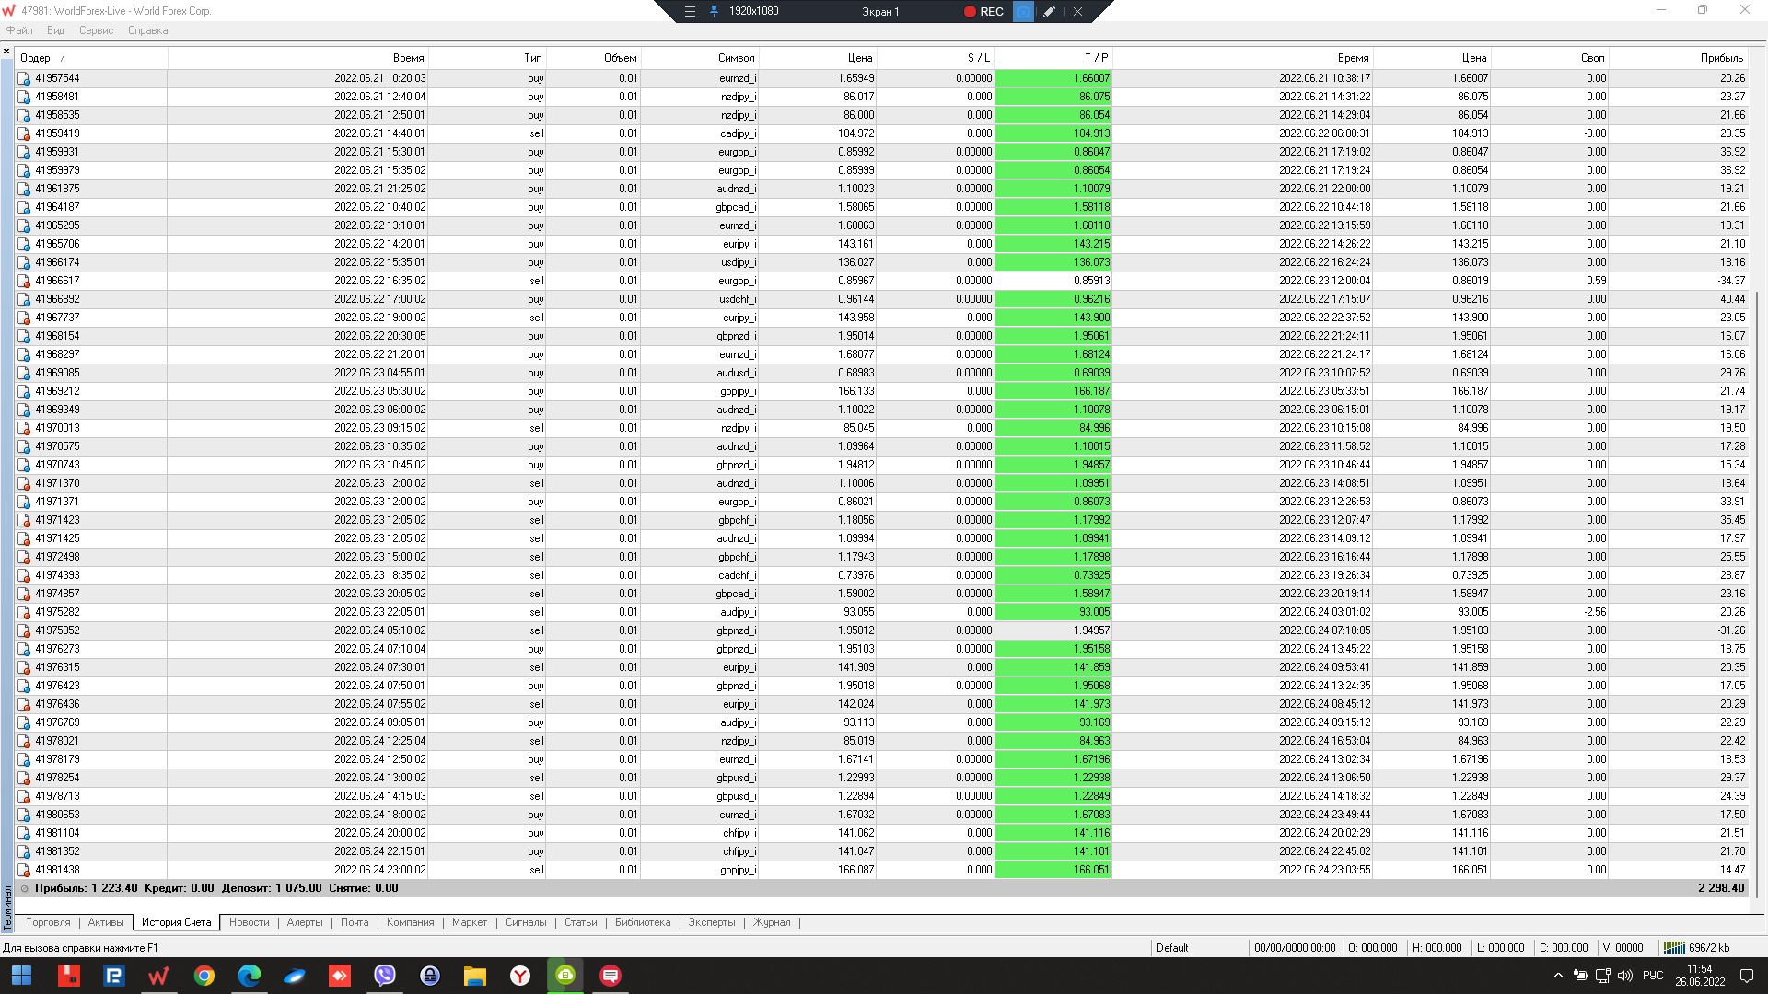Show hidden system tray icons
Screen dimensions: 1768x994
click(1558, 976)
